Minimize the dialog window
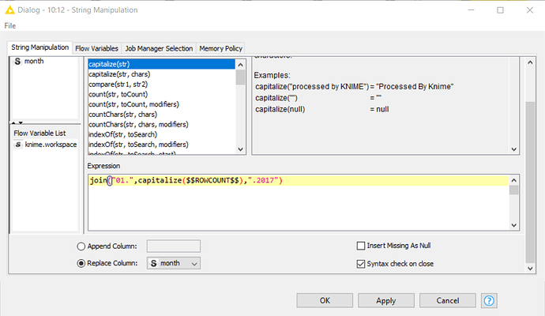 [471, 10]
